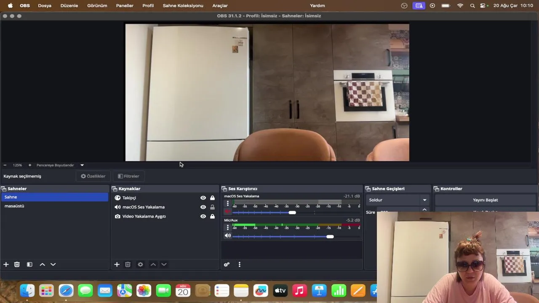Add a new scene with plus icon

6,264
